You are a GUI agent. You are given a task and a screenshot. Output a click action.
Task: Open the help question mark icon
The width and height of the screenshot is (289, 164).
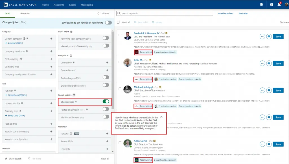click(272, 5)
